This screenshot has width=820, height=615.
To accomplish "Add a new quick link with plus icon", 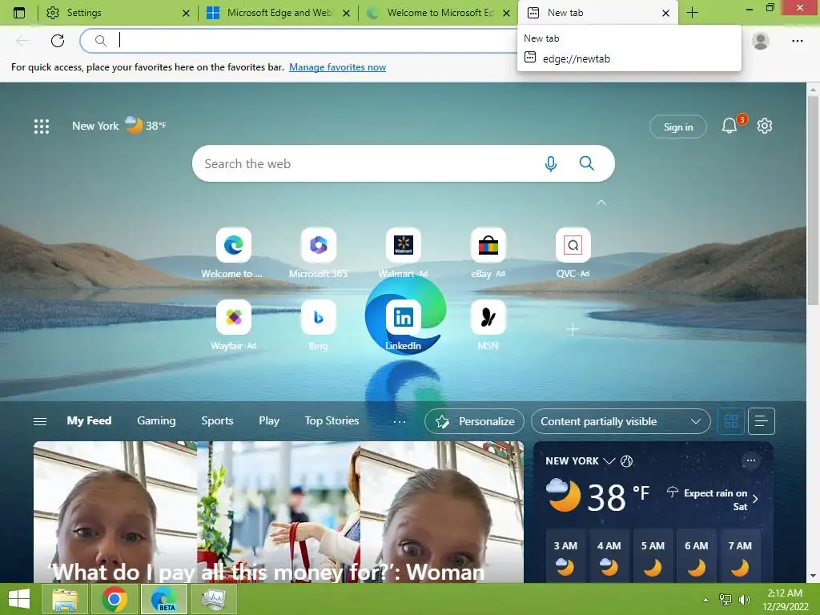I will 573,329.
